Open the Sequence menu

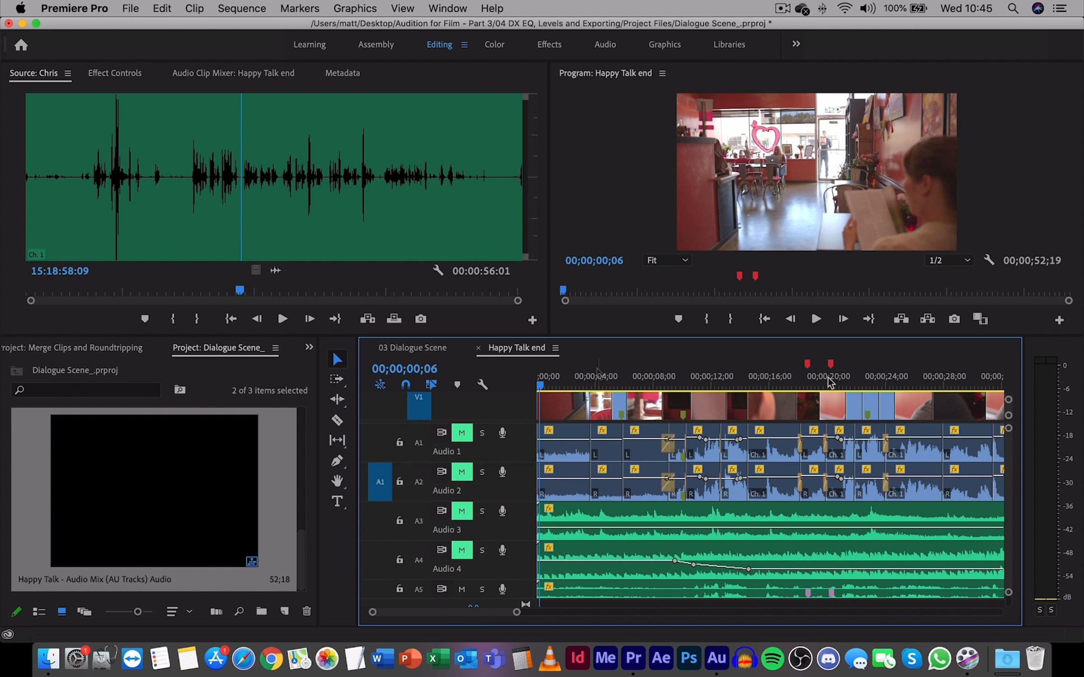[x=242, y=8]
